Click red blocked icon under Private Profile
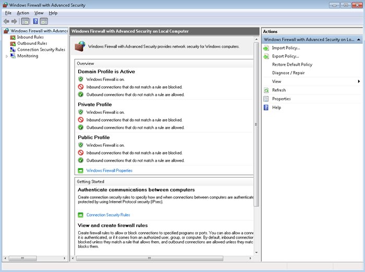Screen dimensions: 365x272 click(81, 120)
